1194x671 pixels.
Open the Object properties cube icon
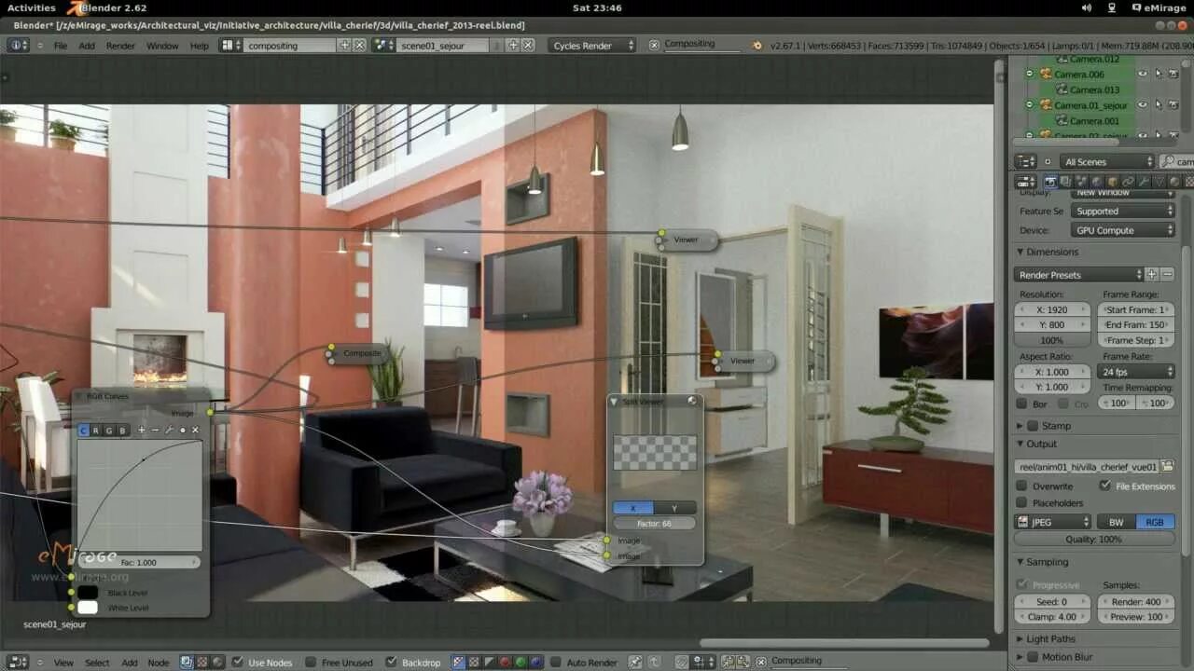(x=1113, y=182)
